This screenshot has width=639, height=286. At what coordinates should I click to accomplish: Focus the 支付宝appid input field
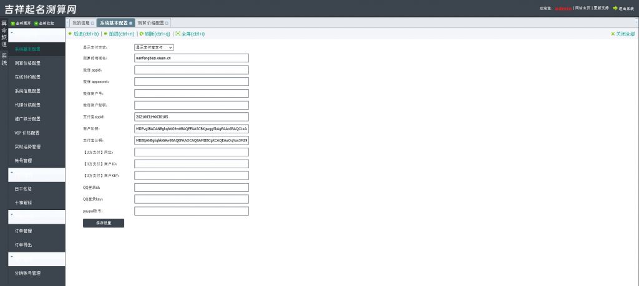click(x=192, y=117)
